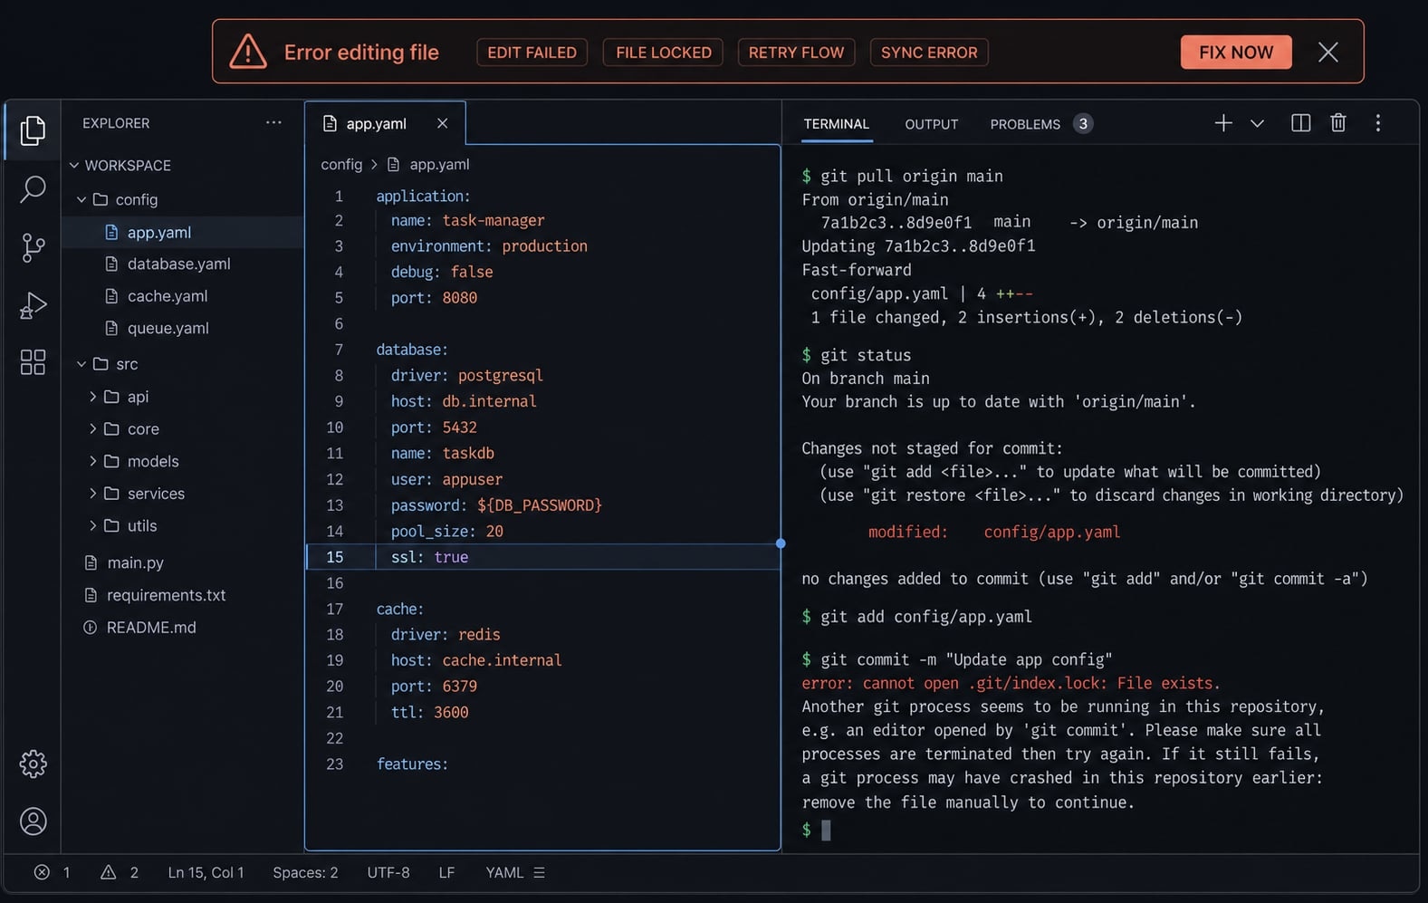Open the Settings gear icon
The image size is (1428, 903).
[x=33, y=764]
